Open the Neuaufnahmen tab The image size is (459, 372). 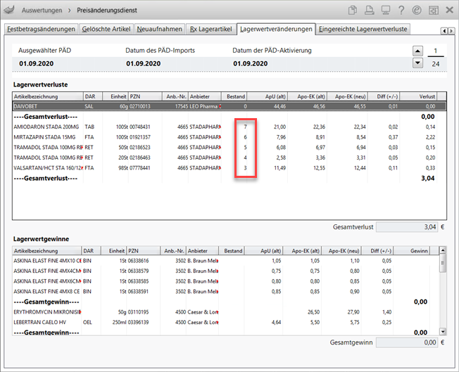(160, 30)
